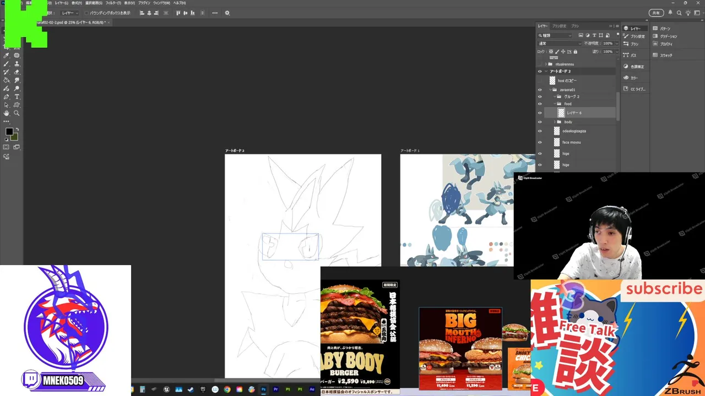The height and width of the screenshot is (396, 705).
Task: Open the Edit Toolbar three-dots button
Action: 7,122
